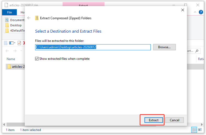Select Desktop folder in Explorer quick access

(13, 25)
